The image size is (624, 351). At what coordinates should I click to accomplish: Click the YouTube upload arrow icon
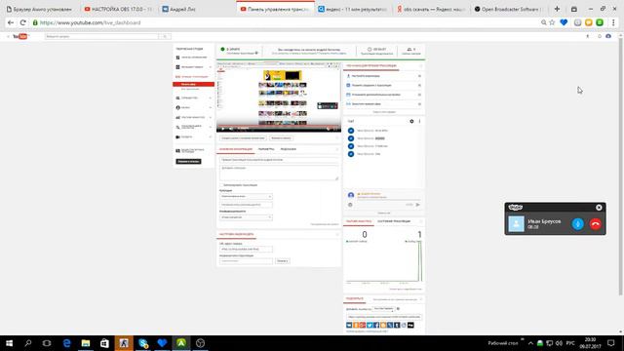(587, 36)
